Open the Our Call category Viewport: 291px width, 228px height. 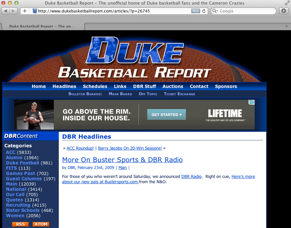(x=15, y=195)
